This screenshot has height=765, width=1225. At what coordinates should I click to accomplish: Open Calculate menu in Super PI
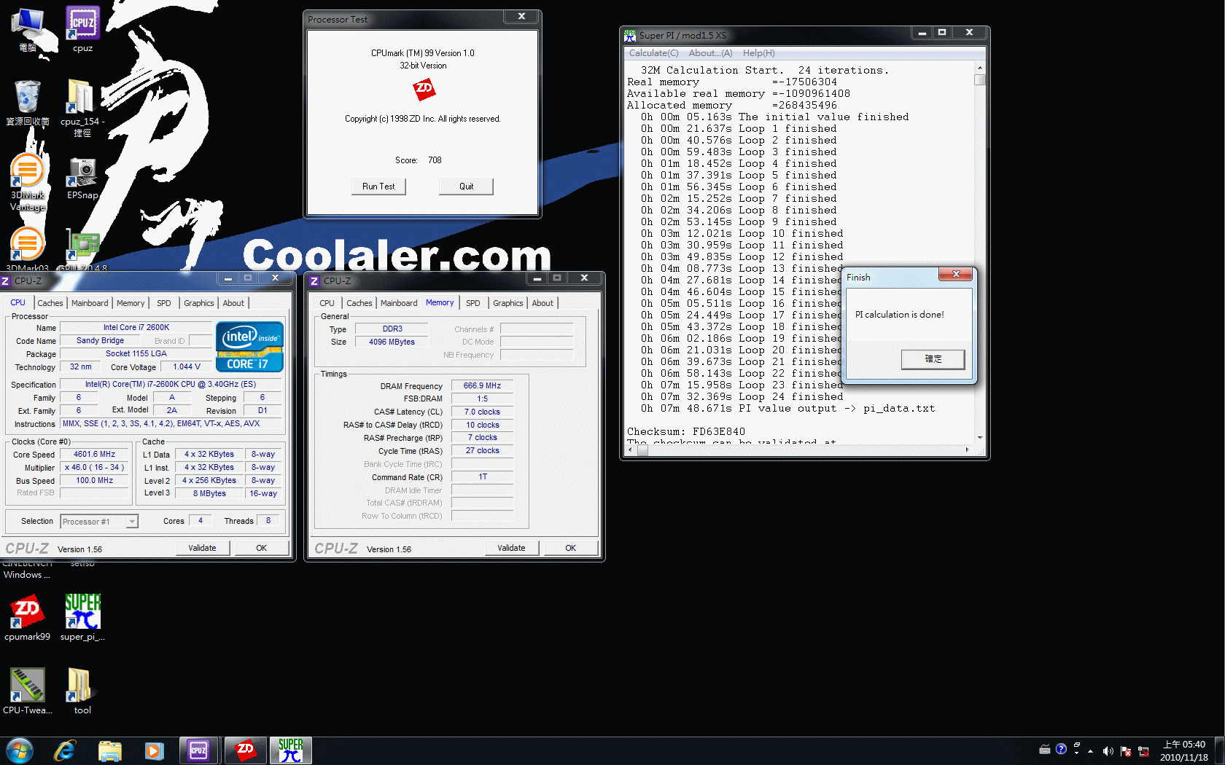click(653, 53)
